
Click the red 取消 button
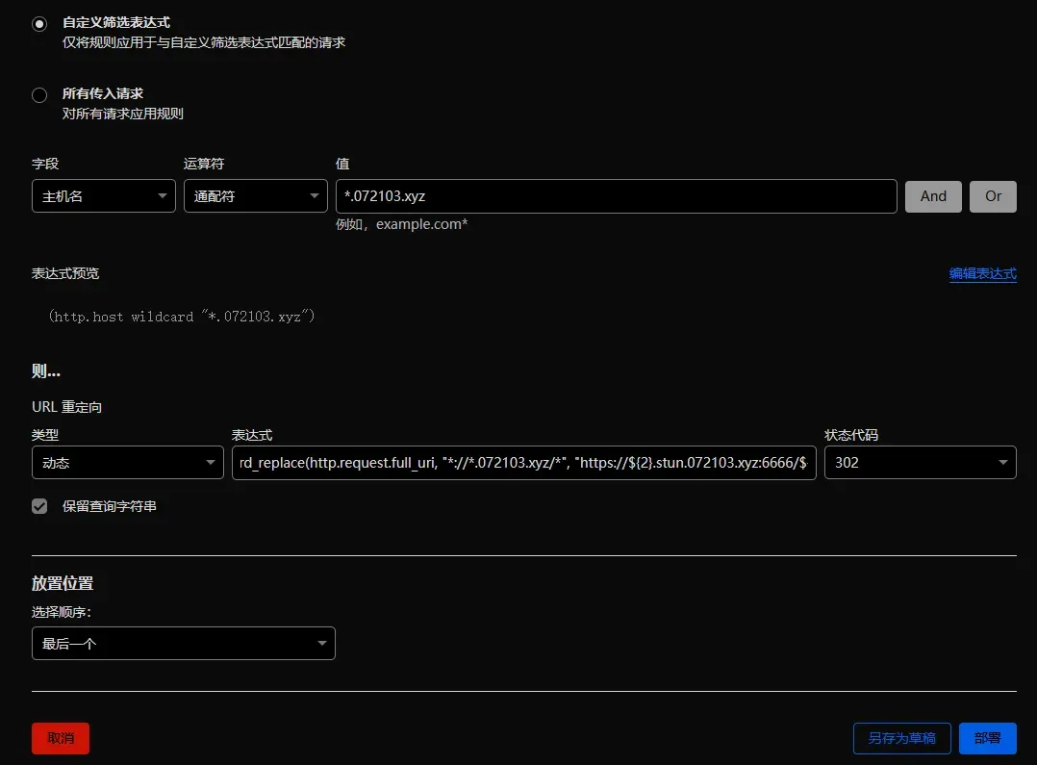(61, 738)
